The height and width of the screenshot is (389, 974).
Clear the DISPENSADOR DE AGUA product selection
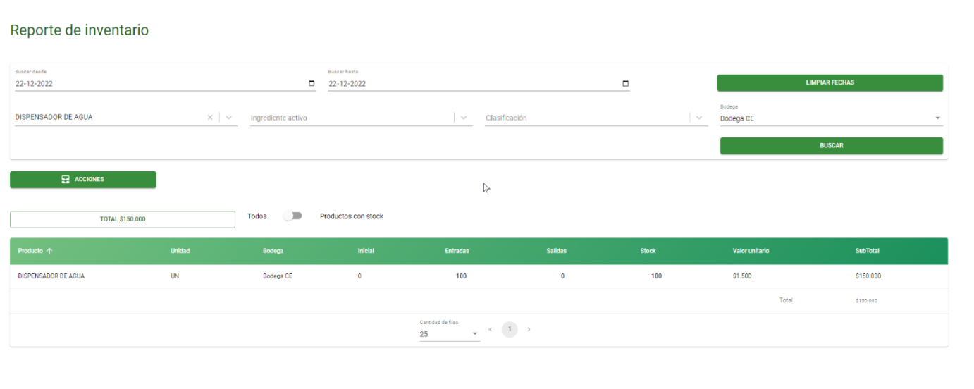pyautogui.click(x=210, y=118)
